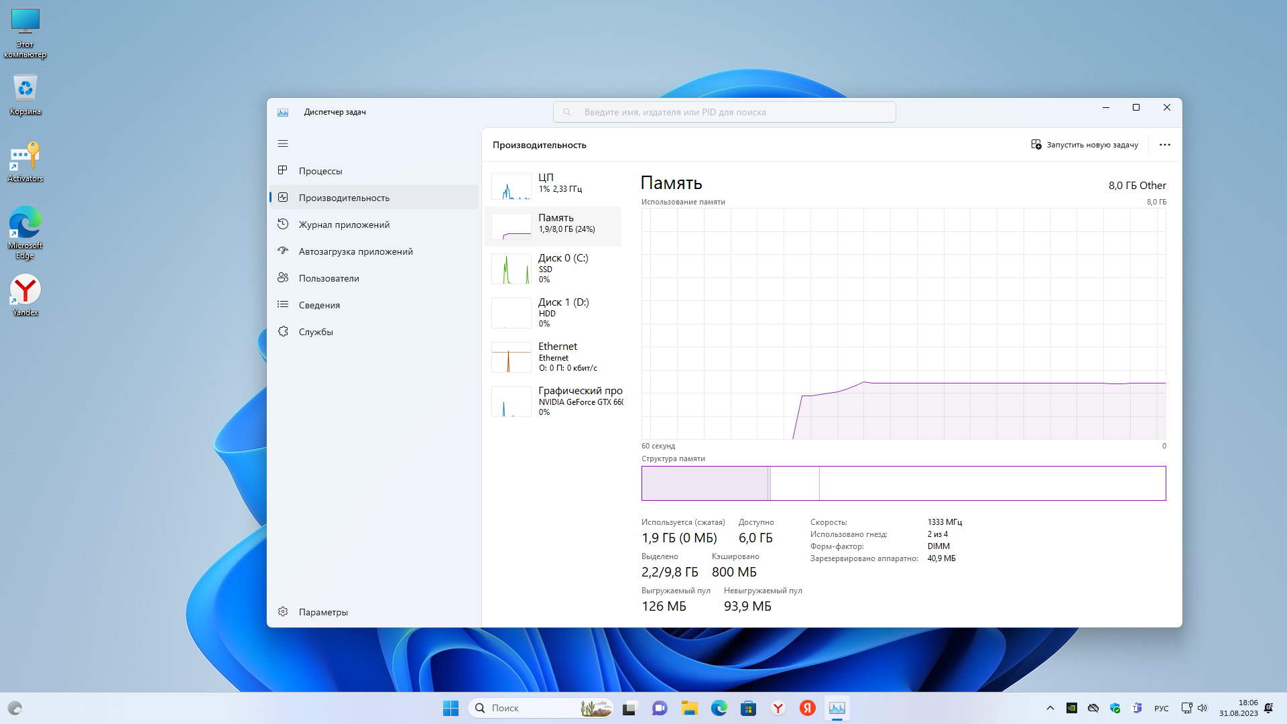Click the memory composition bar
This screenshot has width=1287, height=724.
pyautogui.click(x=903, y=483)
